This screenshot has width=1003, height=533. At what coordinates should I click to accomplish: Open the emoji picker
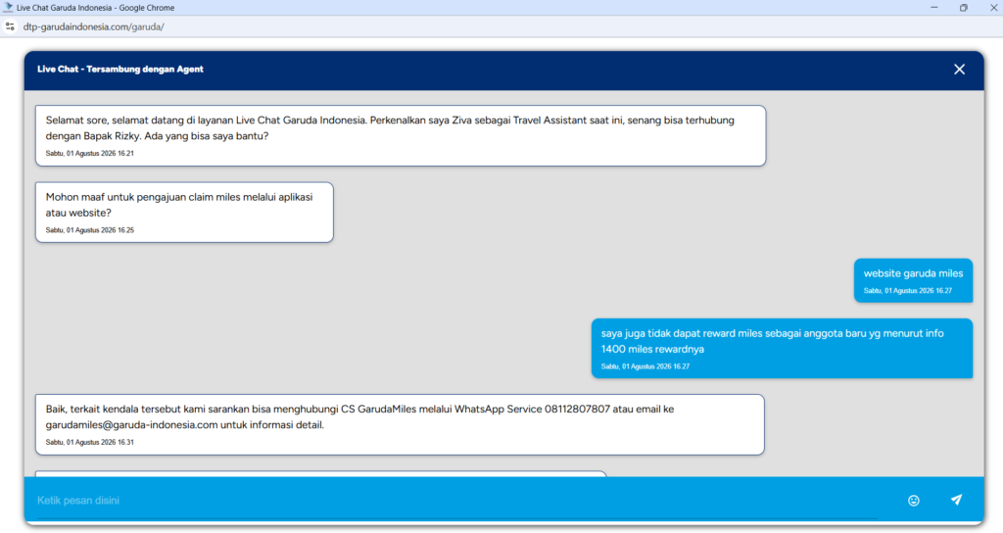[914, 501]
